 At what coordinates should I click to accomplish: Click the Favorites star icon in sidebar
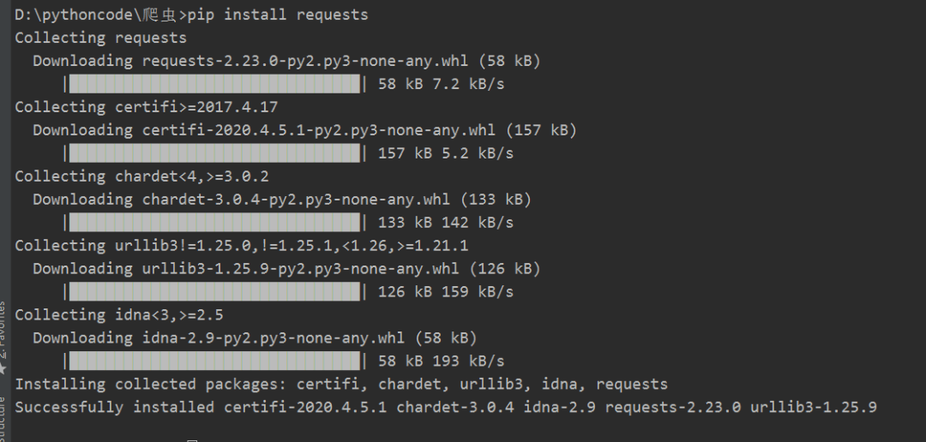coord(3,369)
